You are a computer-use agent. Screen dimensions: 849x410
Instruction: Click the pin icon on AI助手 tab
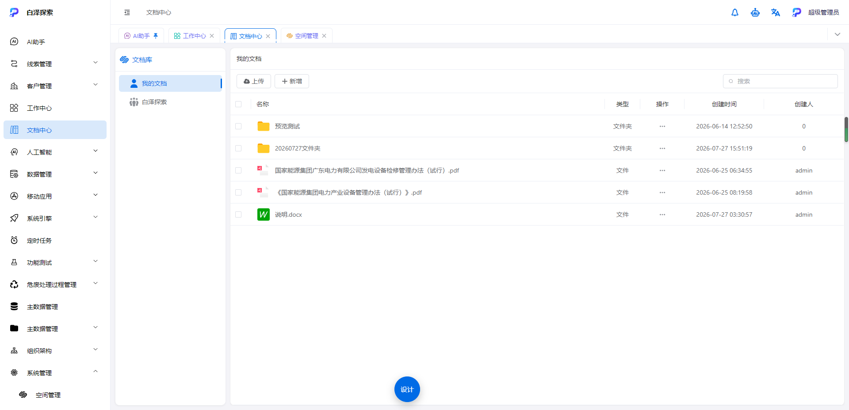[x=156, y=36]
